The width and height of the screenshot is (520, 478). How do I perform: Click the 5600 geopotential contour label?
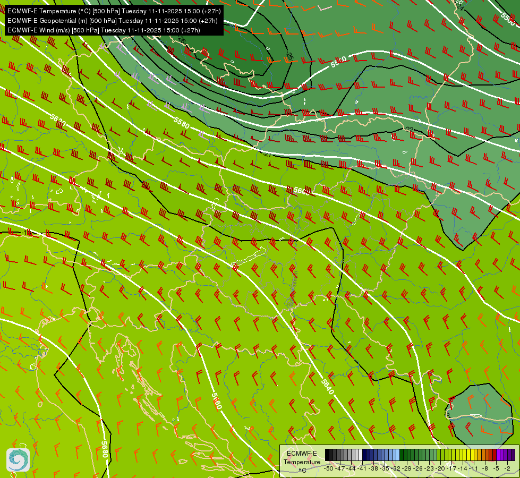tap(302, 191)
